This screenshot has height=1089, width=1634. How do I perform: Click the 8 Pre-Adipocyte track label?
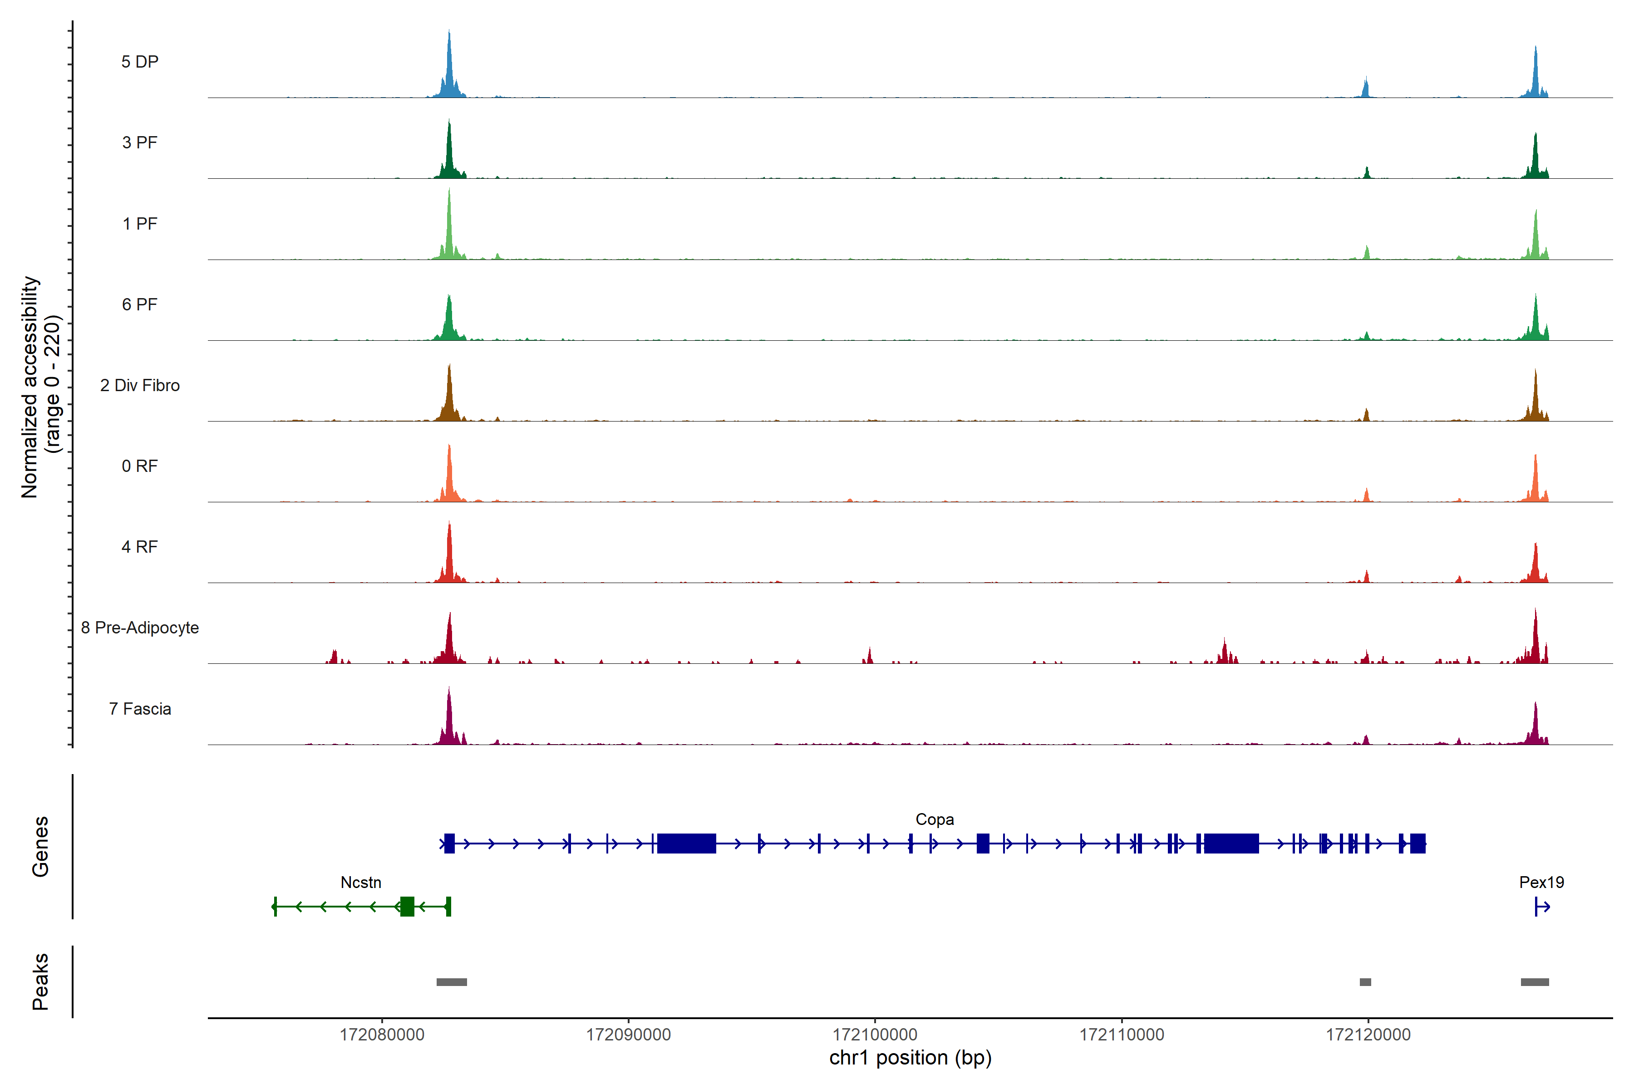pos(140,628)
